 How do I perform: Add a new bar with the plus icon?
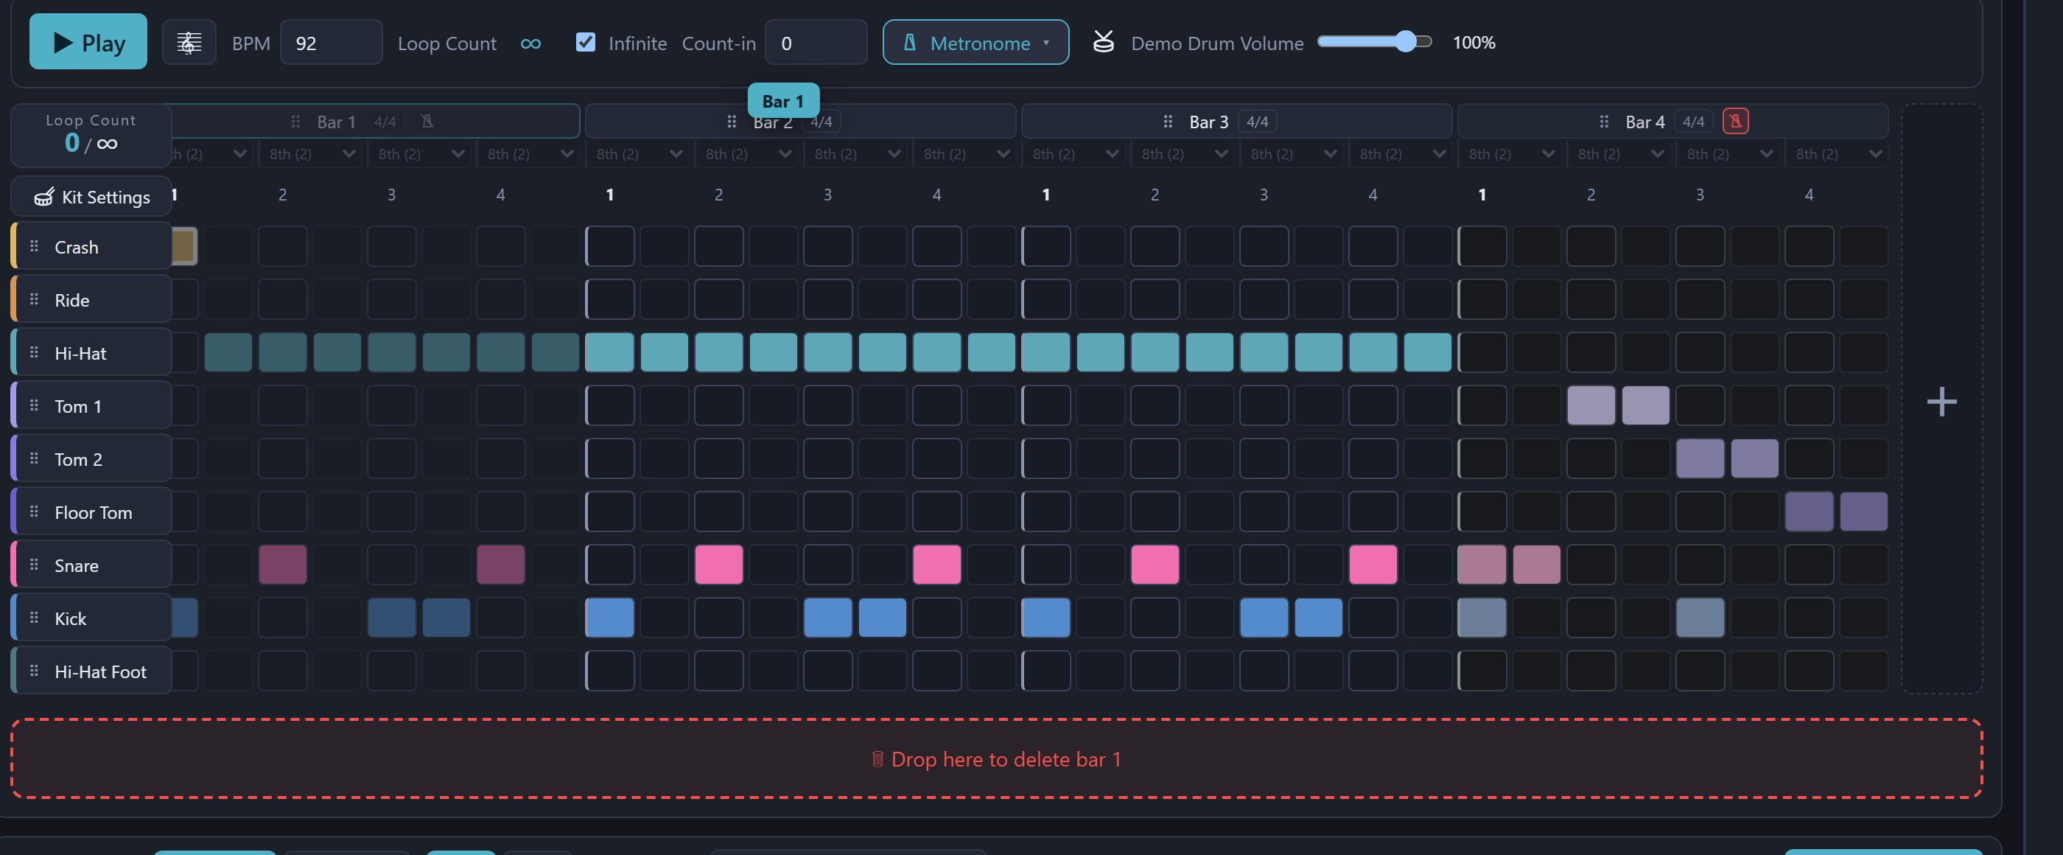(x=1941, y=401)
